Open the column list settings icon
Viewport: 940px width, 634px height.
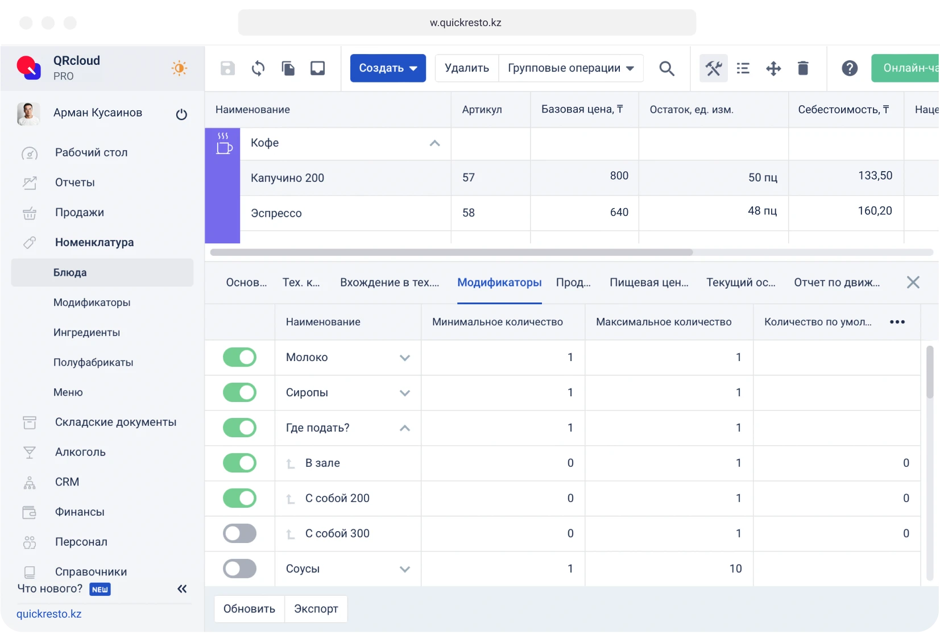click(744, 68)
